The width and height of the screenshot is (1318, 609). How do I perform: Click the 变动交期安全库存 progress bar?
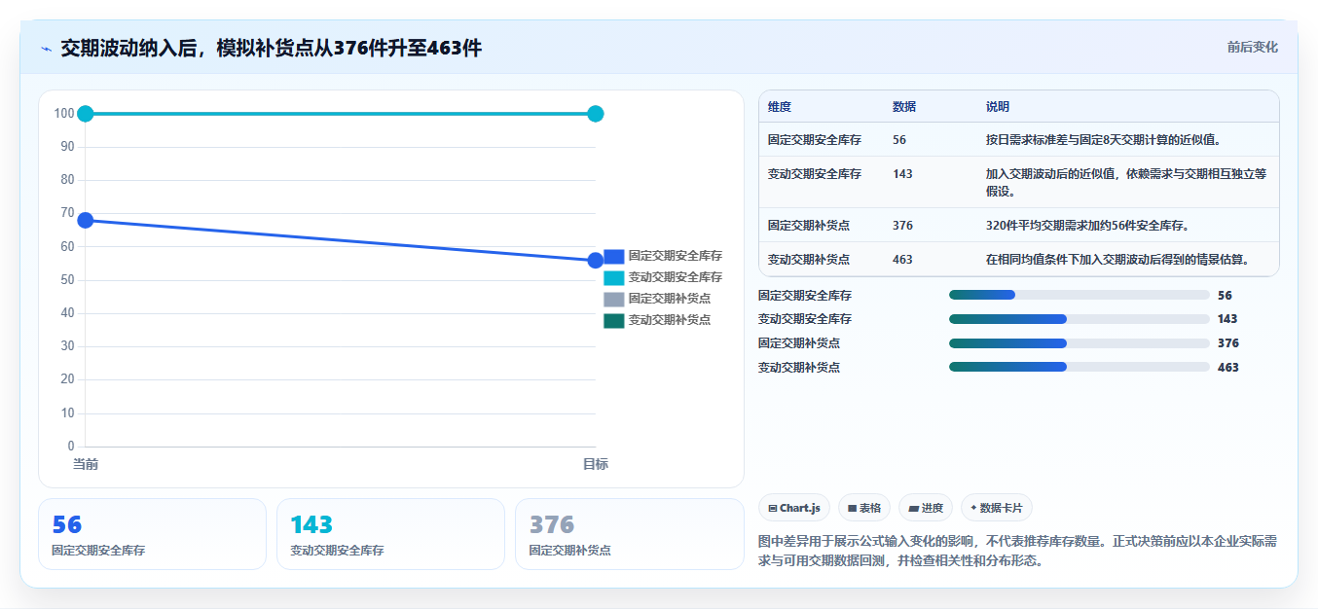(x=1079, y=319)
